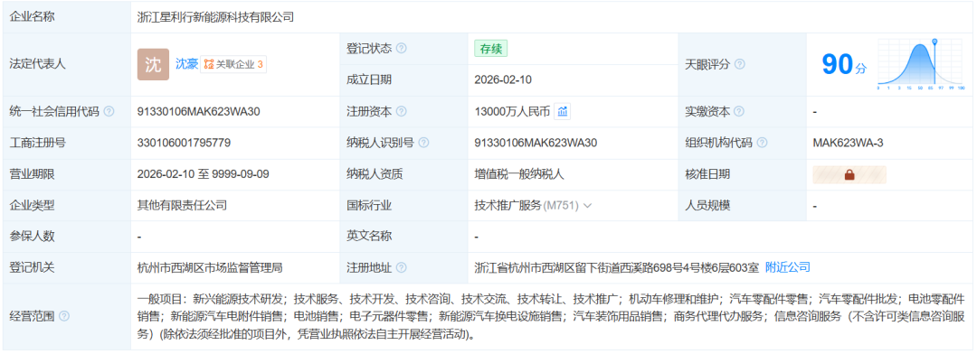Click the 沈 avatar thumbnail
The height and width of the screenshot is (354, 977).
pos(153,64)
